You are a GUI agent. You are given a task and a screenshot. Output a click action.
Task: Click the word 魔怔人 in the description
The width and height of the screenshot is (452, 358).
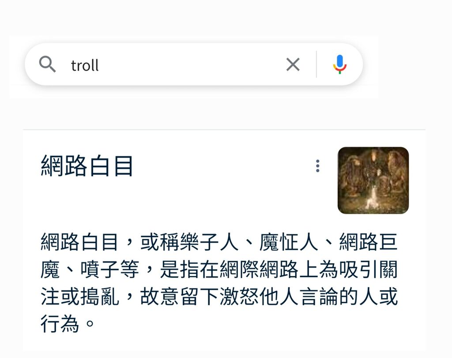click(x=289, y=241)
